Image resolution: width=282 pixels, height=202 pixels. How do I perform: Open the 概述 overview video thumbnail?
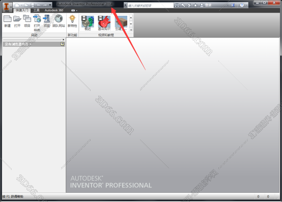88,23
